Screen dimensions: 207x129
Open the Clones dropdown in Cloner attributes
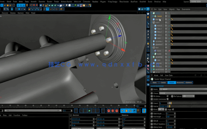click(183, 93)
